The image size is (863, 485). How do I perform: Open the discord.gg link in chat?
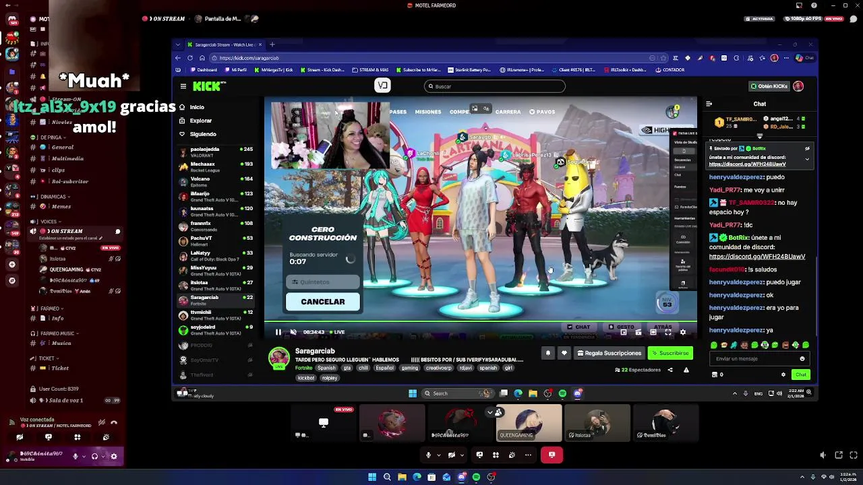pos(756,257)
